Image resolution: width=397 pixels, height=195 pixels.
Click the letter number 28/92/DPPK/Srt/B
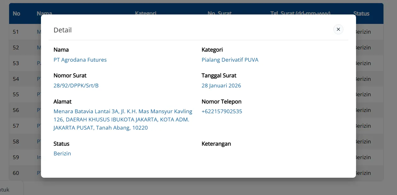[x=76, y=86]
